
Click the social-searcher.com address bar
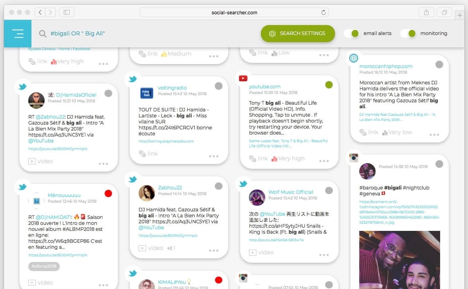[234, 12]
